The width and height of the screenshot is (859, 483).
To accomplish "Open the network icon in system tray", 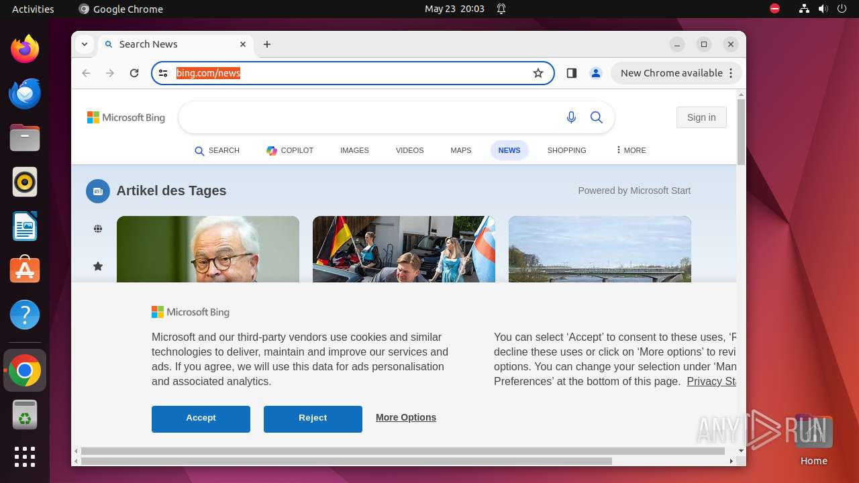I will 804,9.
